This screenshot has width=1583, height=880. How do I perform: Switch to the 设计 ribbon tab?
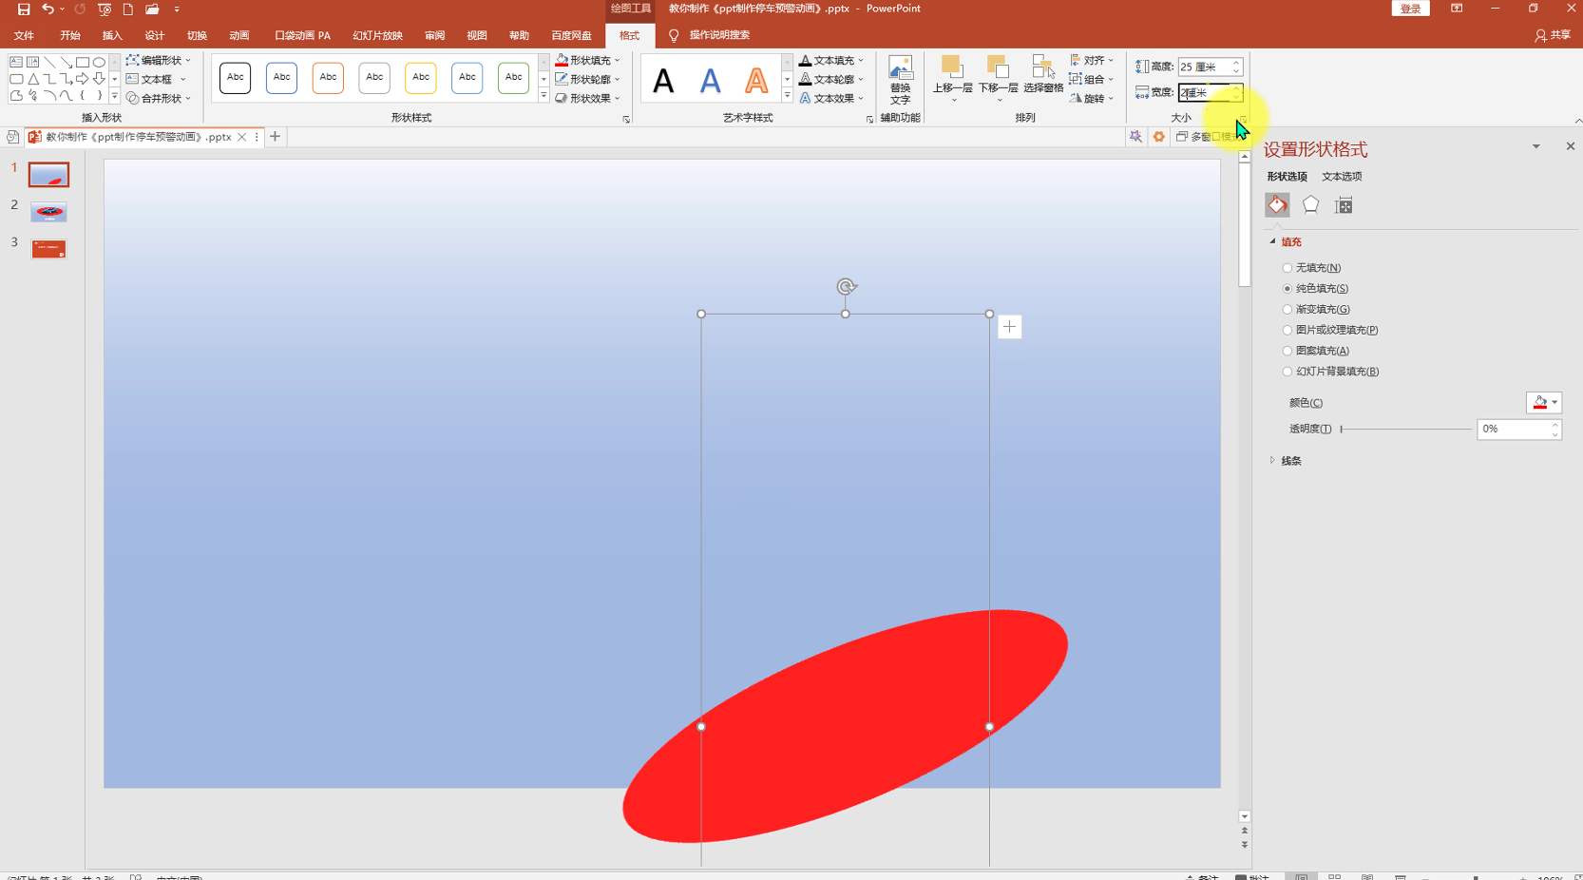coord(154,35)
